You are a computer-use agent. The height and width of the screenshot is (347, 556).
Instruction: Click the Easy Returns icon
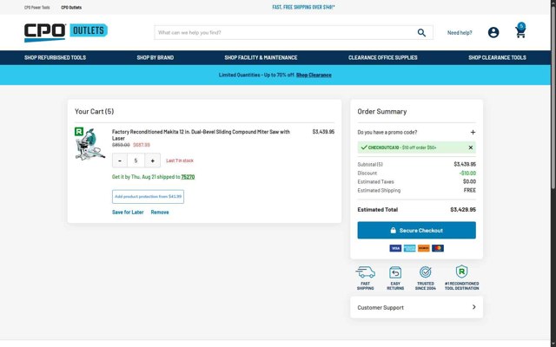(x=395, y=272)
